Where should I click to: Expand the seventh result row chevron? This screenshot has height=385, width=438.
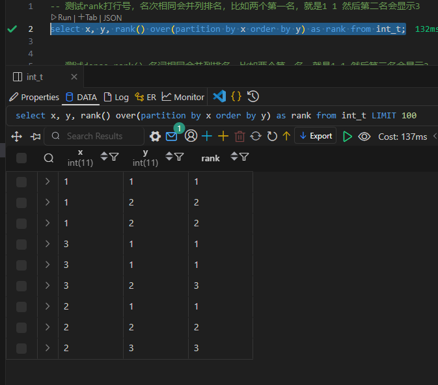coord(48,306)
